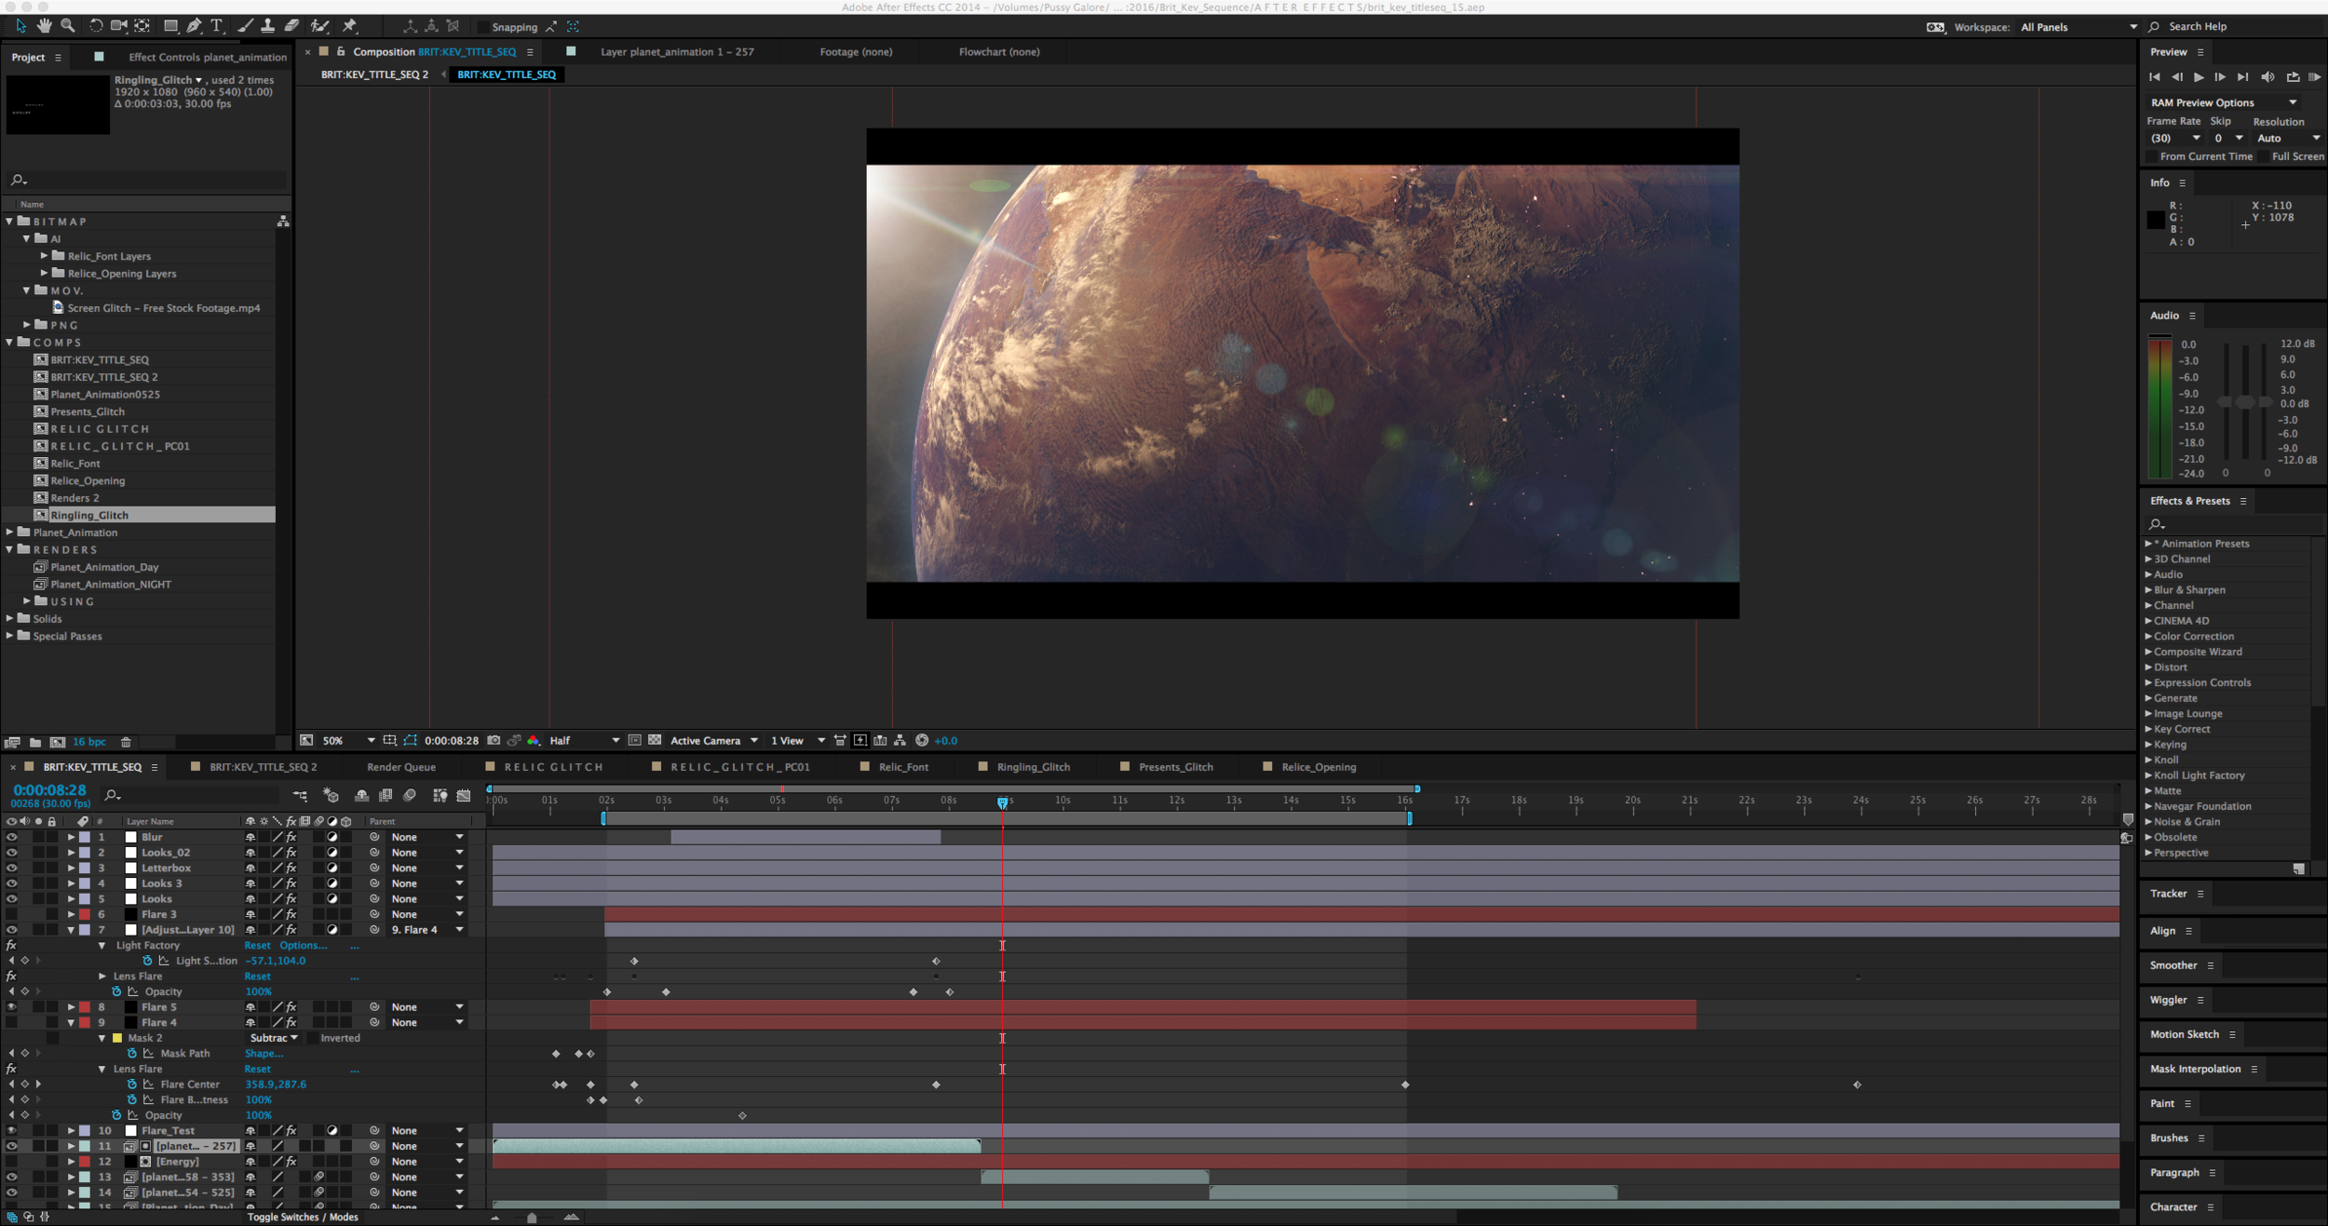The width and height of the screenshot is (2328, 1226).
Task: Enable Motion Blur switch for timeline
Action: 410,796
